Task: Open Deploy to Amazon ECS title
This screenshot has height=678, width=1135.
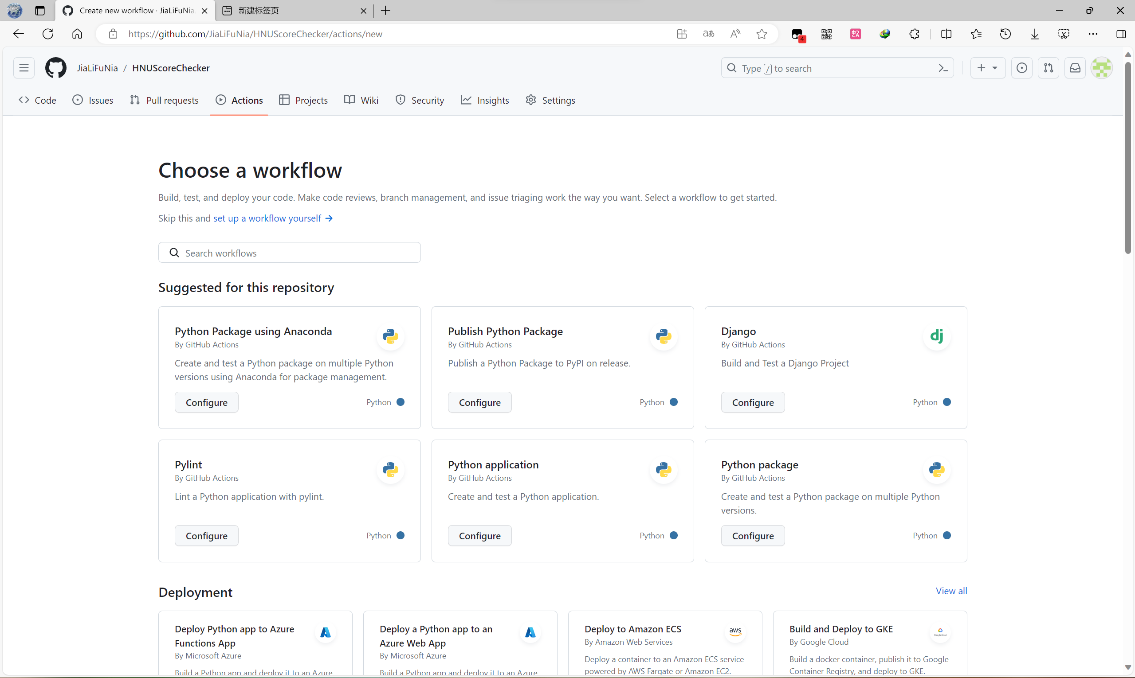Action: click(632, 629)
